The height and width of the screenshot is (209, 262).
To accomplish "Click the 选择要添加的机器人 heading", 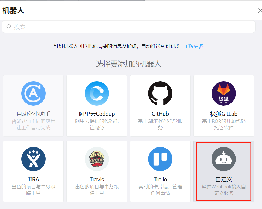I will point(128,64).
